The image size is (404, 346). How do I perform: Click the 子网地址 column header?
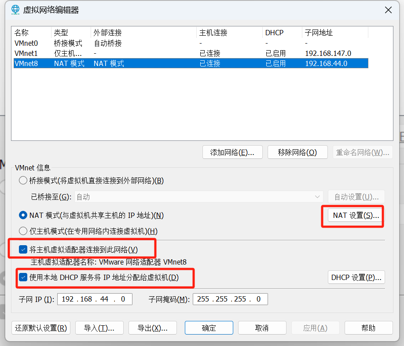335,33
